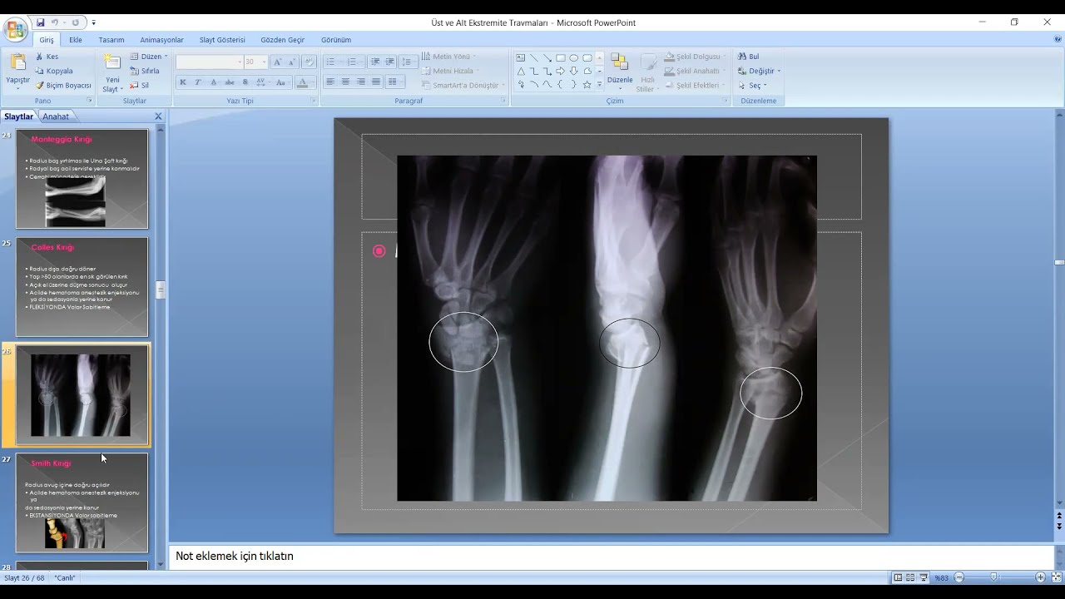Expand shapes gallery with More arrow

click(x=599, y=84)
